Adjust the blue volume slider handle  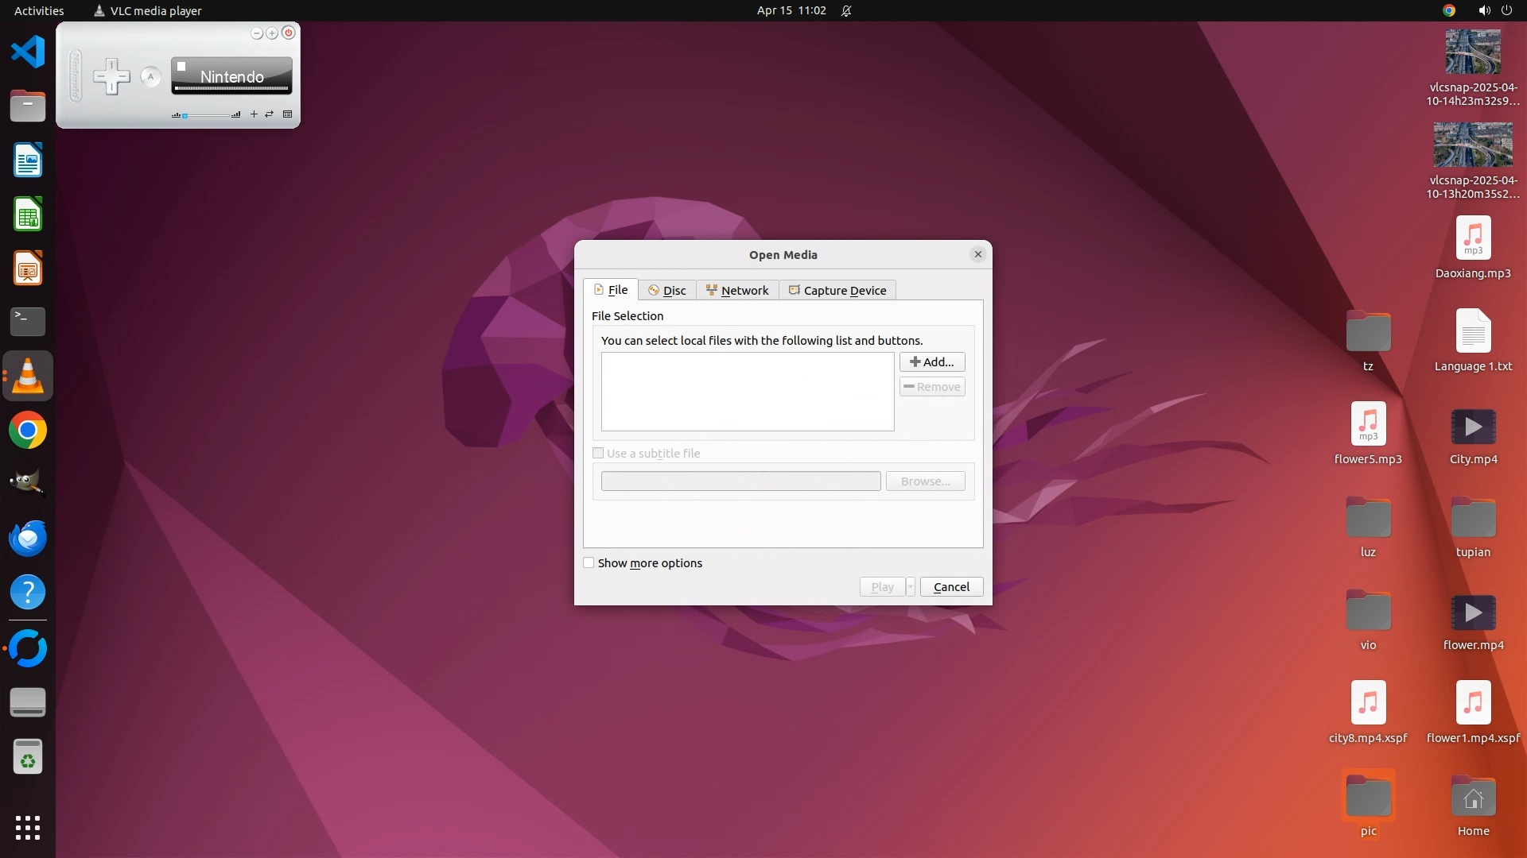coord(185,116)
